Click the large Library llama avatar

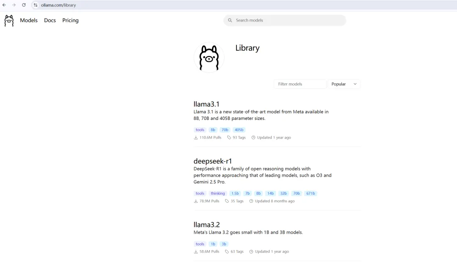pos(209,57)
